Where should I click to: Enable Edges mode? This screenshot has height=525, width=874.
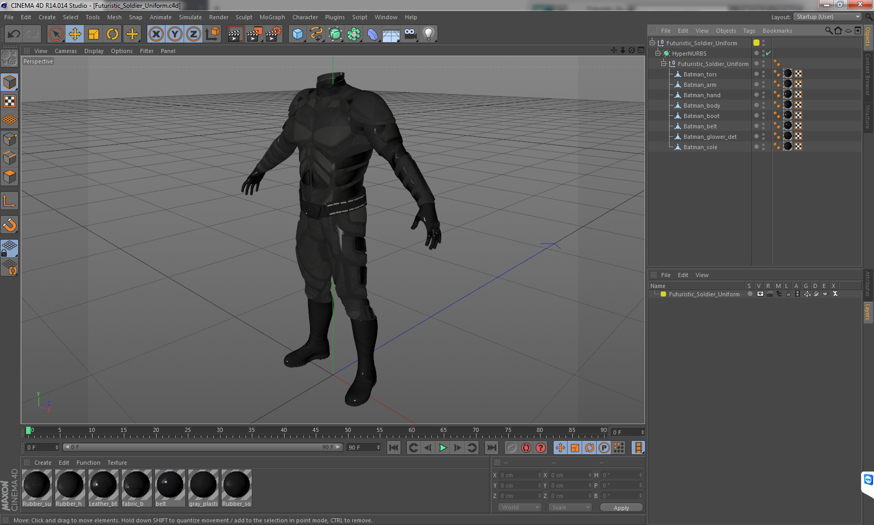pos(10,157)
